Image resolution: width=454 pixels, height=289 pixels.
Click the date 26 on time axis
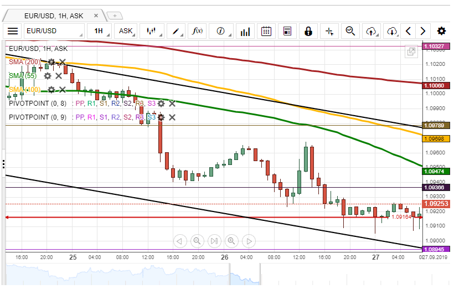224,257
